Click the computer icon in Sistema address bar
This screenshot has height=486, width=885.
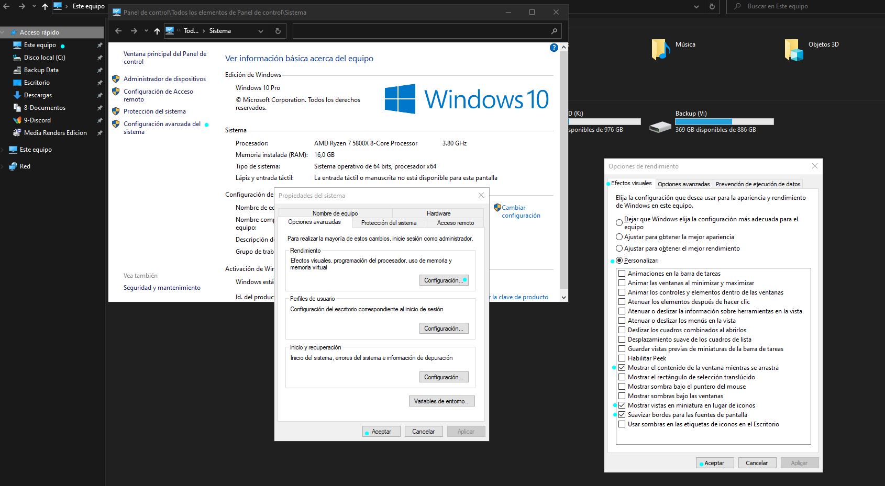tap(170, 31)
